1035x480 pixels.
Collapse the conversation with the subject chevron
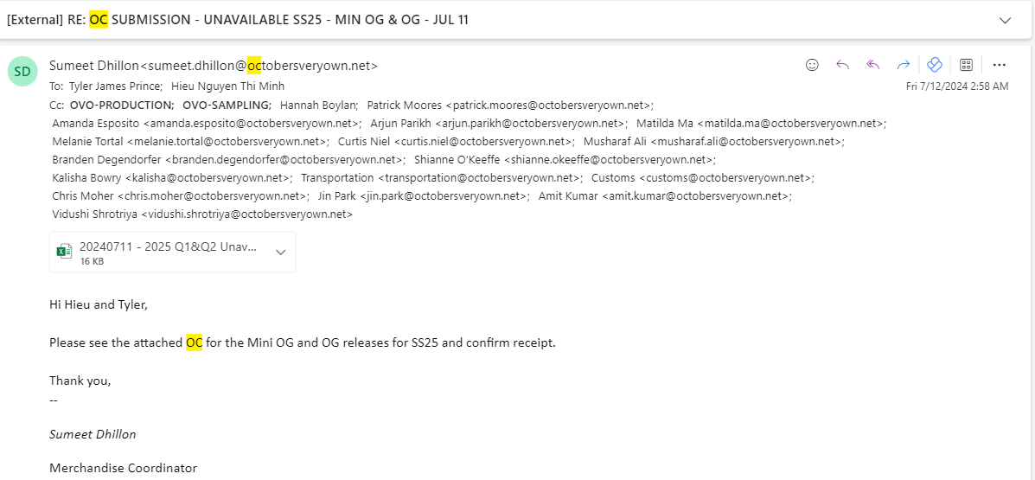[1005, 20]
